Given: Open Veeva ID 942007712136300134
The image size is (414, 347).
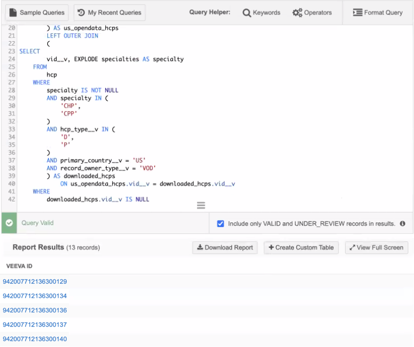Looking at the screenshot, I should [x=35, y=296].
